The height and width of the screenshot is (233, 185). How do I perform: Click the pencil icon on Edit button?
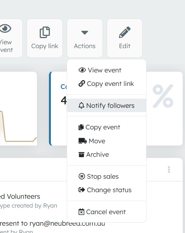coord(124,32)
